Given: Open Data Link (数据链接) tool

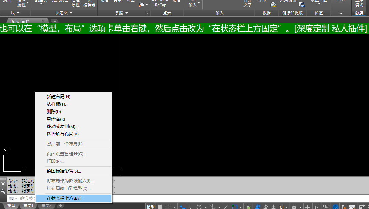Looking at the screenshot, I should [x=302, y=5].
